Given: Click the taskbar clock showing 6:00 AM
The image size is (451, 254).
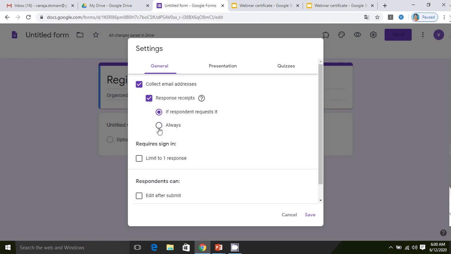Looking at the screenshot, I should [x=438, y=247].
